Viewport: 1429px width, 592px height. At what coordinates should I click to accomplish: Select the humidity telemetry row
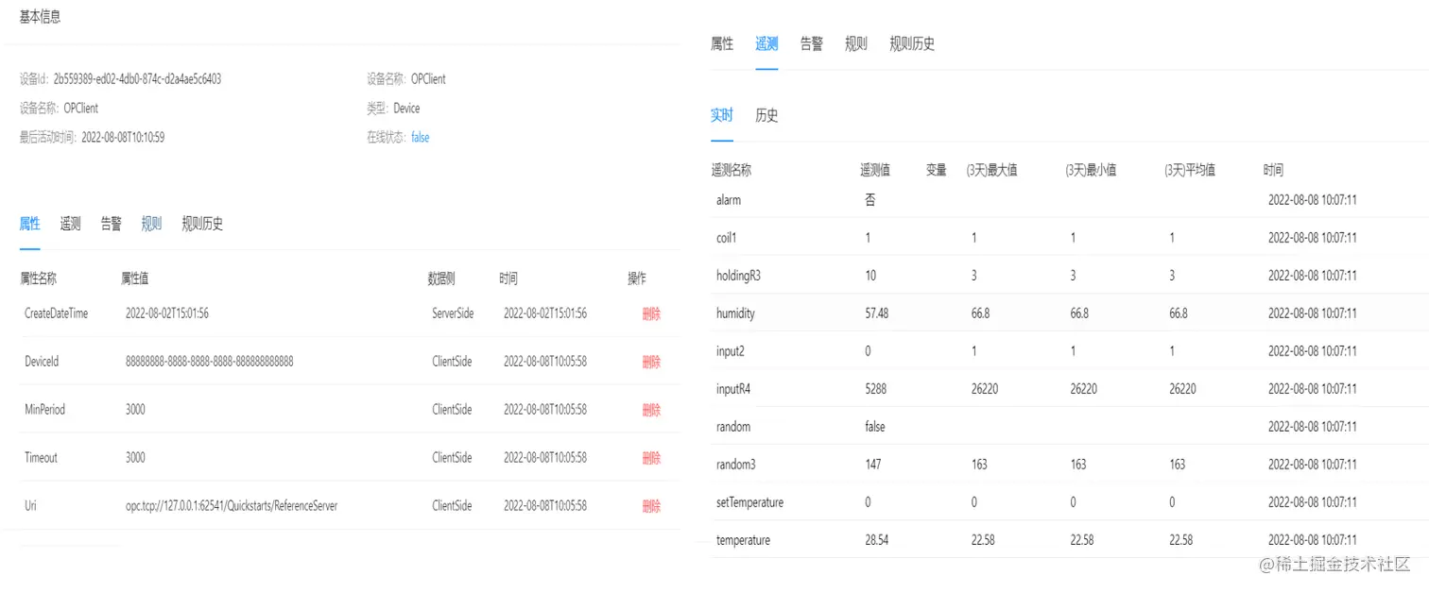(736, 313)
